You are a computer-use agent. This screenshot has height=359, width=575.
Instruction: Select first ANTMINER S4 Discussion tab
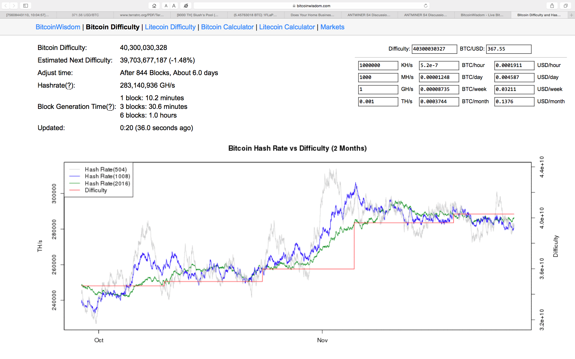(369, 15)
